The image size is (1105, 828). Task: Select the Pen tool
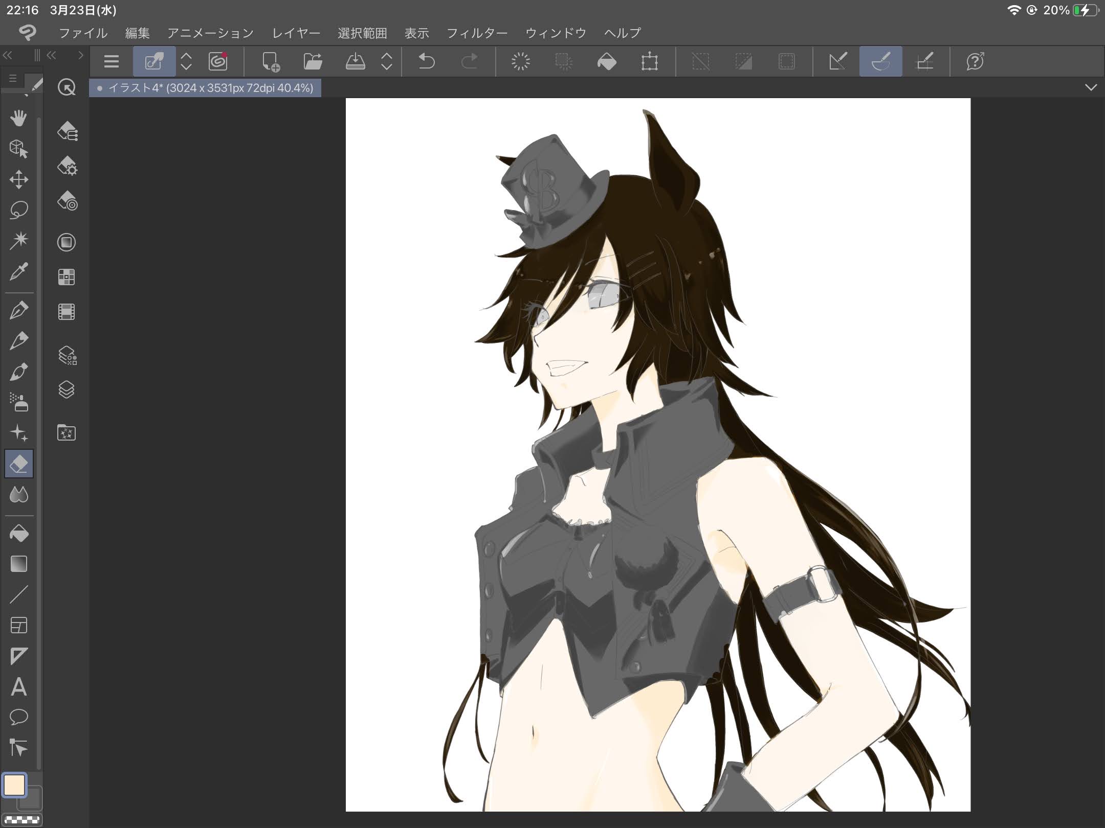click(19, 310)
